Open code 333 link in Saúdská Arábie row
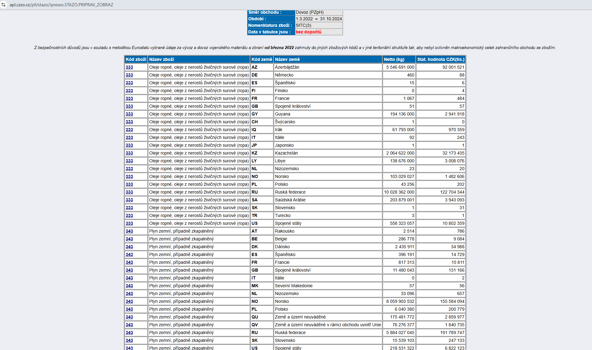Screen dimensions: 592x350 click(129, 200)
